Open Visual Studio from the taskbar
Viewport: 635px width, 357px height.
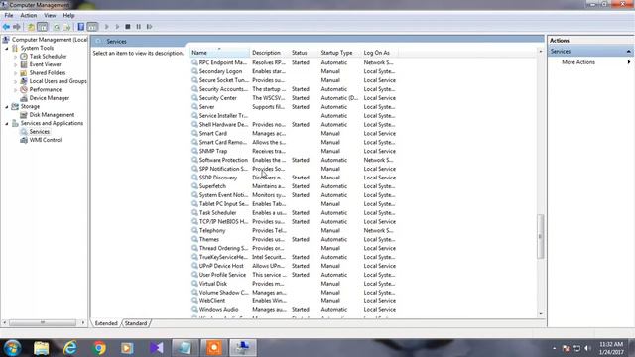click(157, 348)
